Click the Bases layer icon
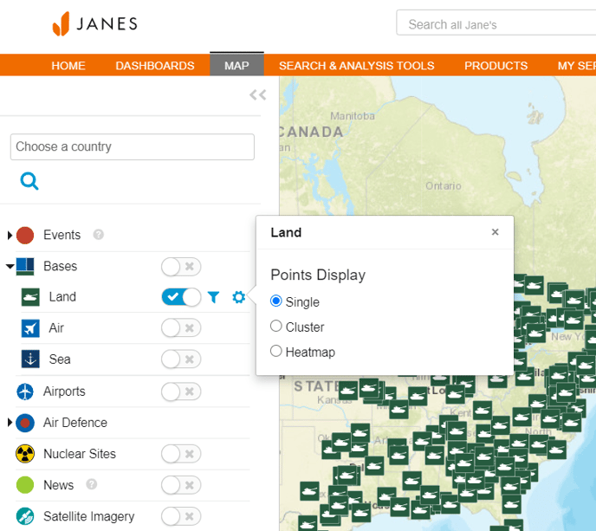 pos(25,267)
